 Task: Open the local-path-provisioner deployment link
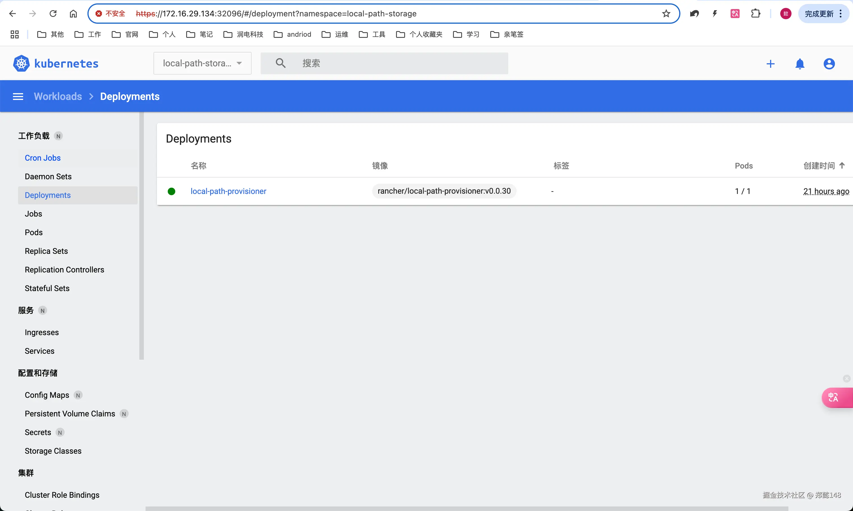[228, 191]
